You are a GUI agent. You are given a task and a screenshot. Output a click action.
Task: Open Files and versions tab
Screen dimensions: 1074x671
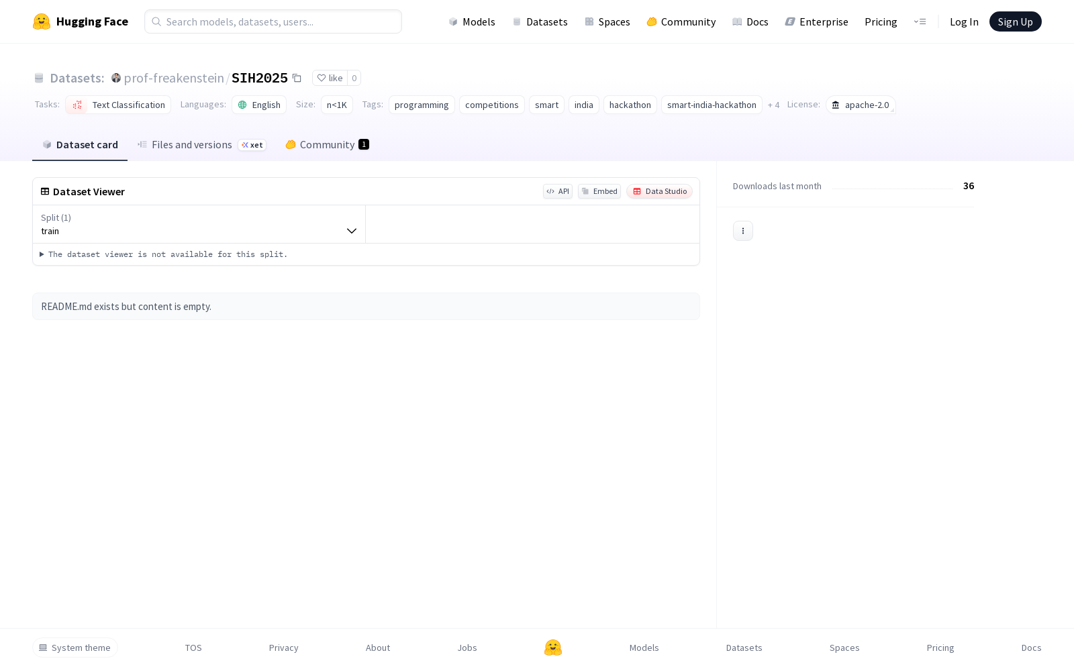[202, 145]
